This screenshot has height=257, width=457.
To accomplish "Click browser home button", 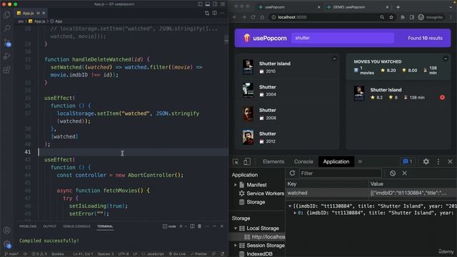I will 262,17.
